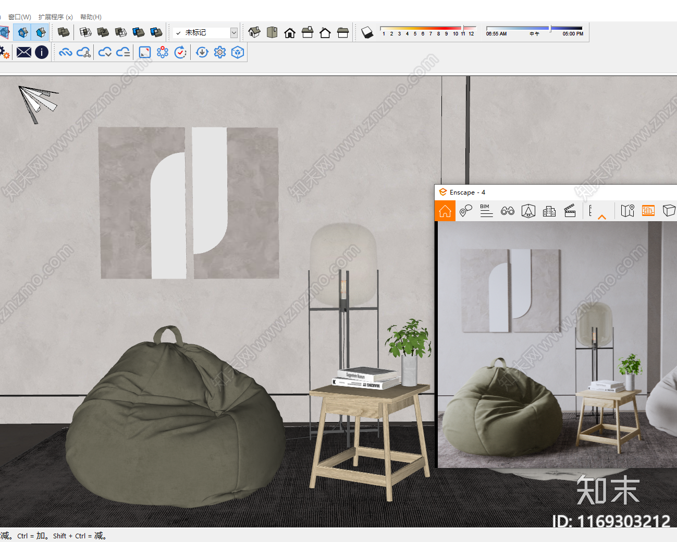
Task: Click the abstract wall art panel
Action: pyautogui.click(x=189, y=203)
